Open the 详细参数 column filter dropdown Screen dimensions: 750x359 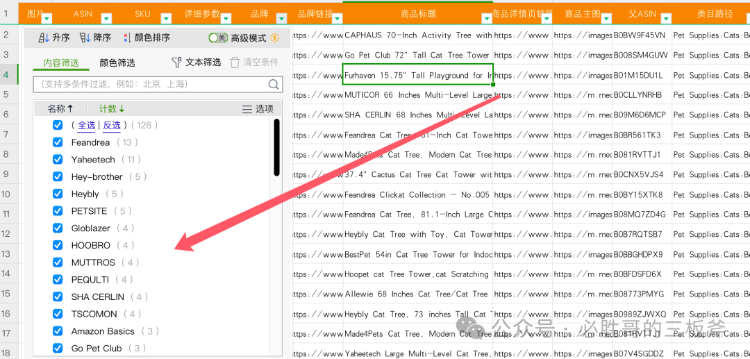coord(225,19)
